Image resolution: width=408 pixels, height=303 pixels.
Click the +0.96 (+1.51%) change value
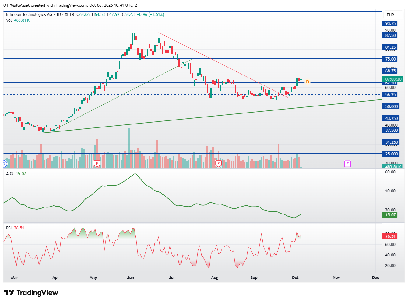(150, 14)
